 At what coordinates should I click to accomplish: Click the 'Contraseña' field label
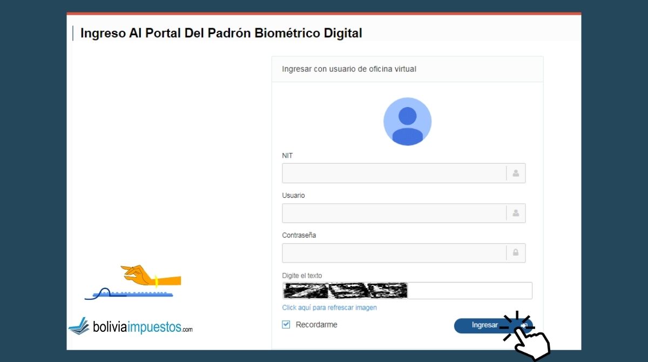pyautogui.click(x=299, y=236)
